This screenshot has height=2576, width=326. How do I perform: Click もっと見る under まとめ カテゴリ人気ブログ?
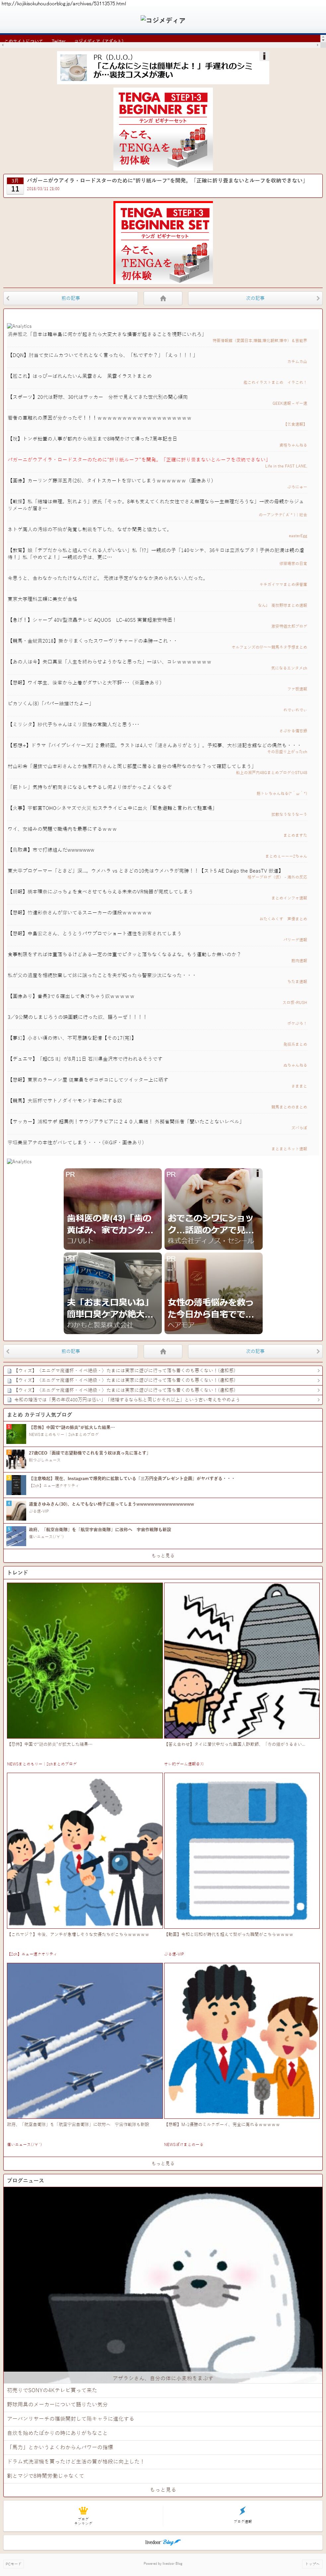(x=163, y=1555)
